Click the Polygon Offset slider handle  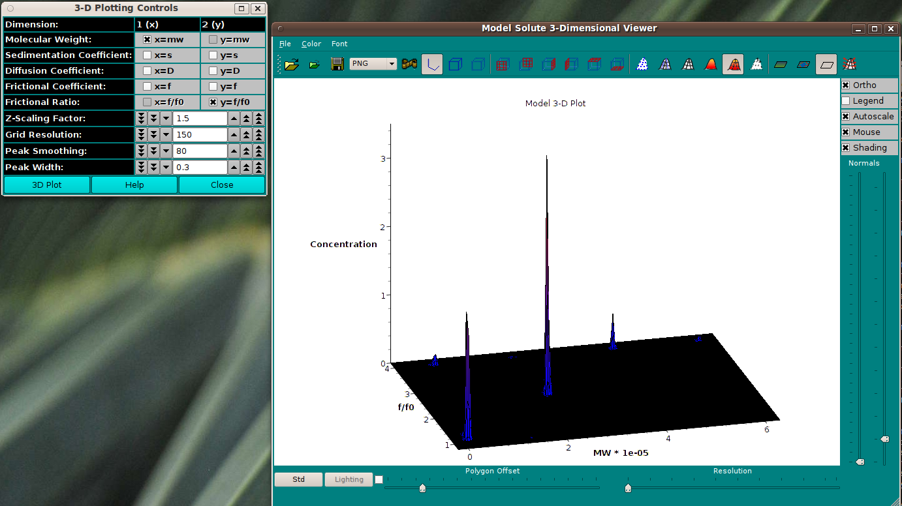coord(422,488)
